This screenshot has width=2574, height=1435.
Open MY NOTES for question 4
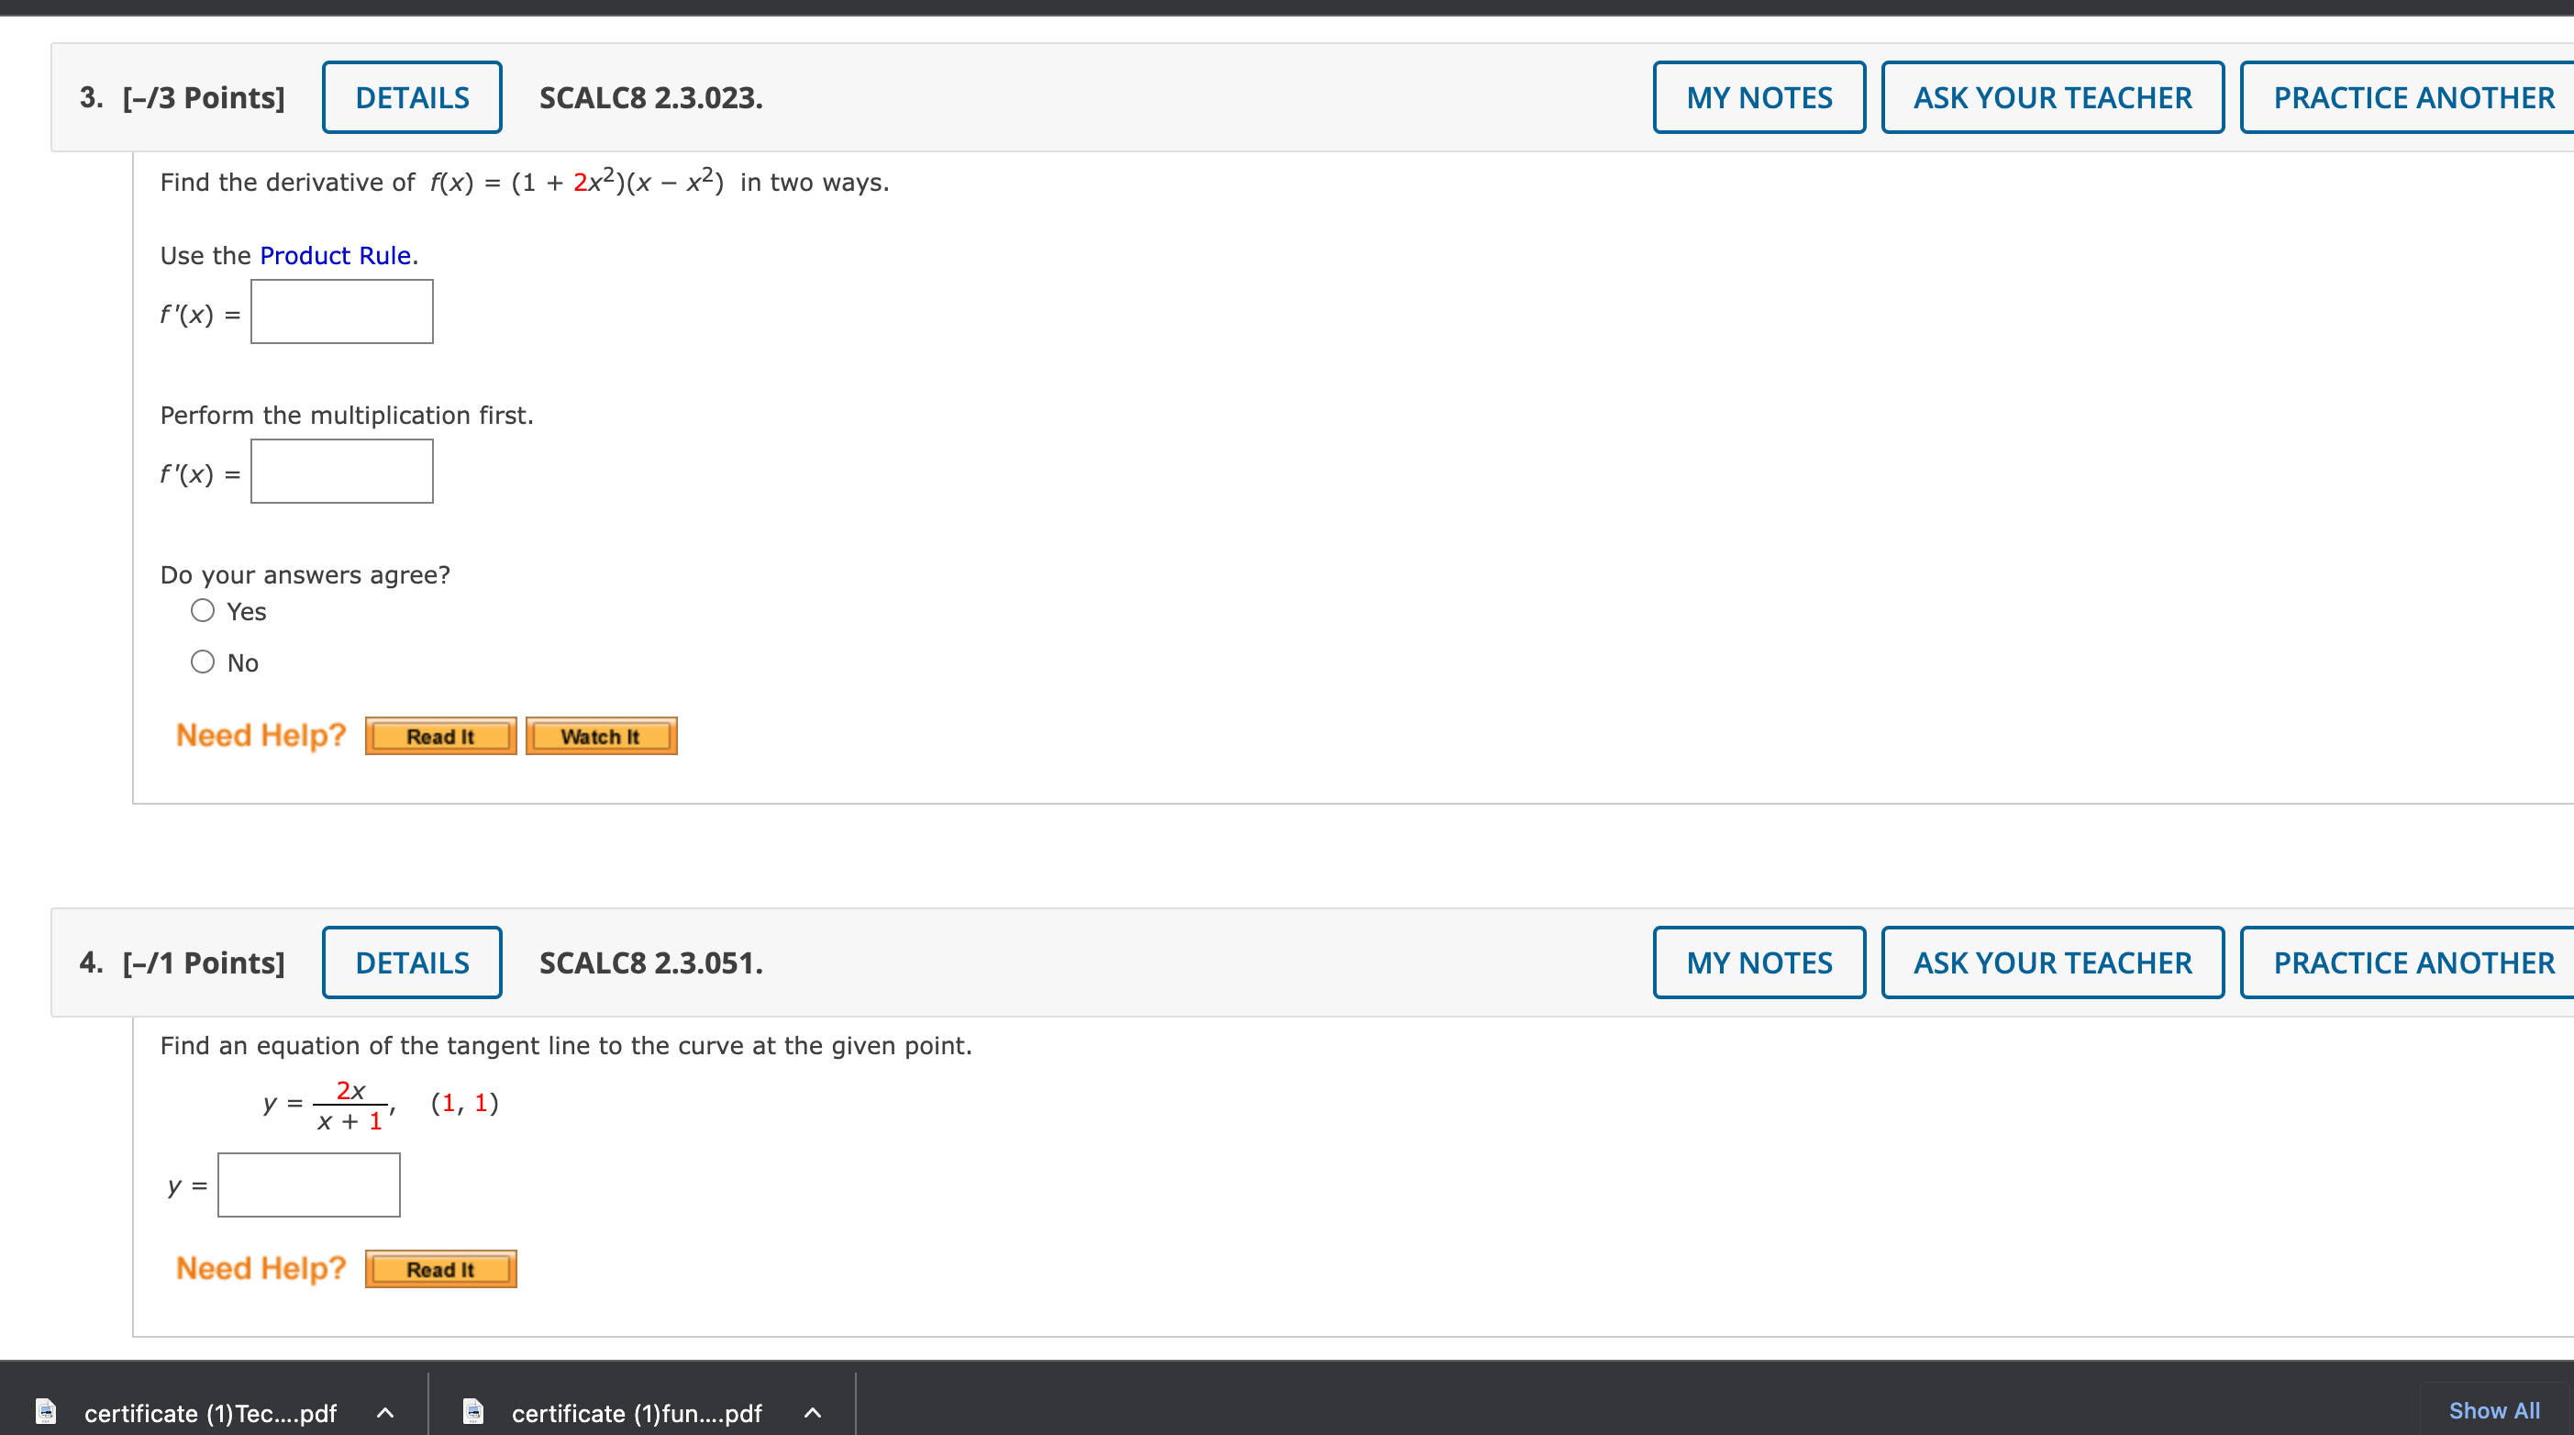click(x=1759, y=962)
